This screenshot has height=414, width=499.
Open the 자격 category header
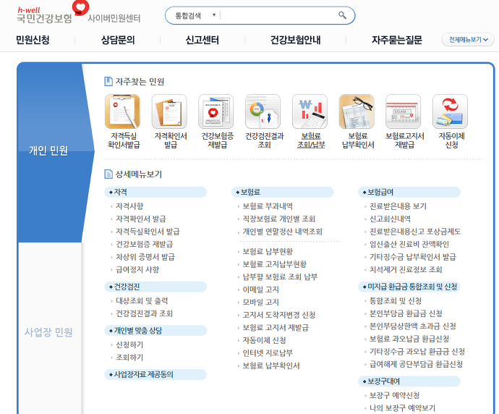pyautogui.click(x=155, y=192)
